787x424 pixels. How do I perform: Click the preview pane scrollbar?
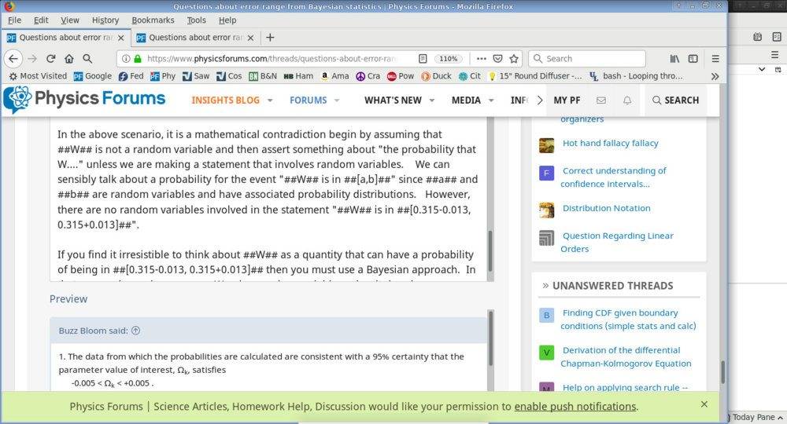[x=490, y=338]
